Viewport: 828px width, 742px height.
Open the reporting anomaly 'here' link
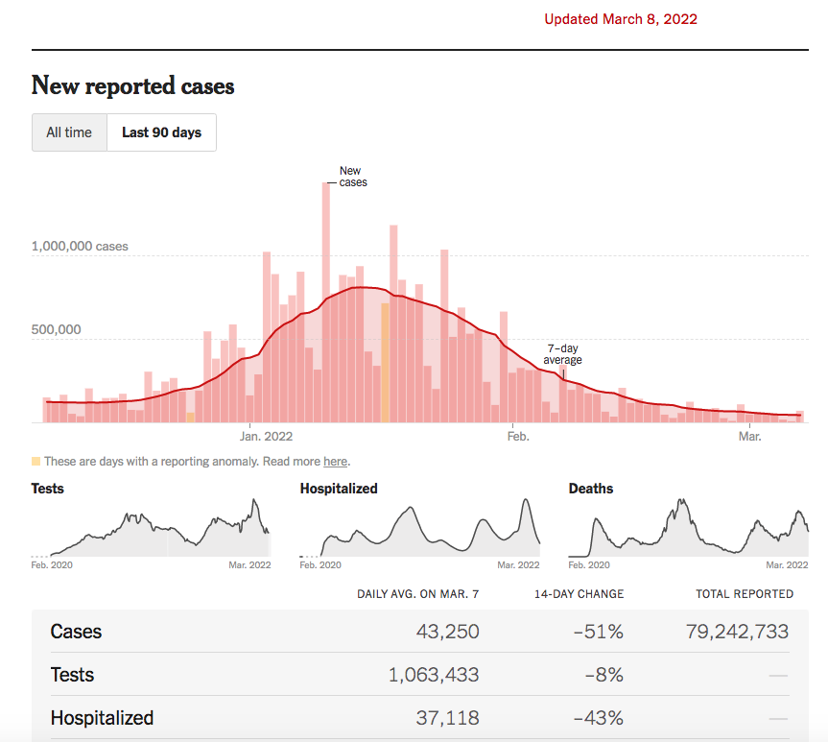coord(335,462)
